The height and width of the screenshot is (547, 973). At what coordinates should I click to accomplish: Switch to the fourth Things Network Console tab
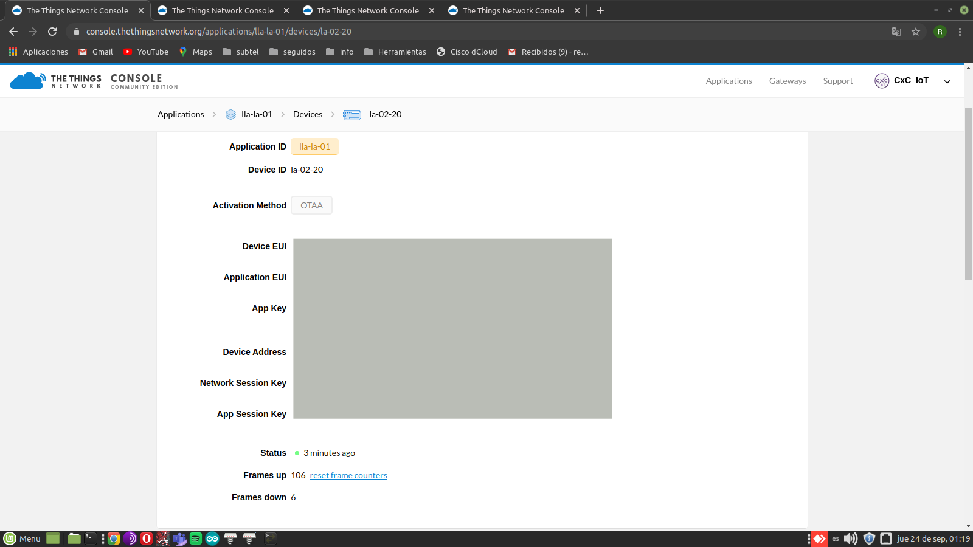[x=513, y=10]
